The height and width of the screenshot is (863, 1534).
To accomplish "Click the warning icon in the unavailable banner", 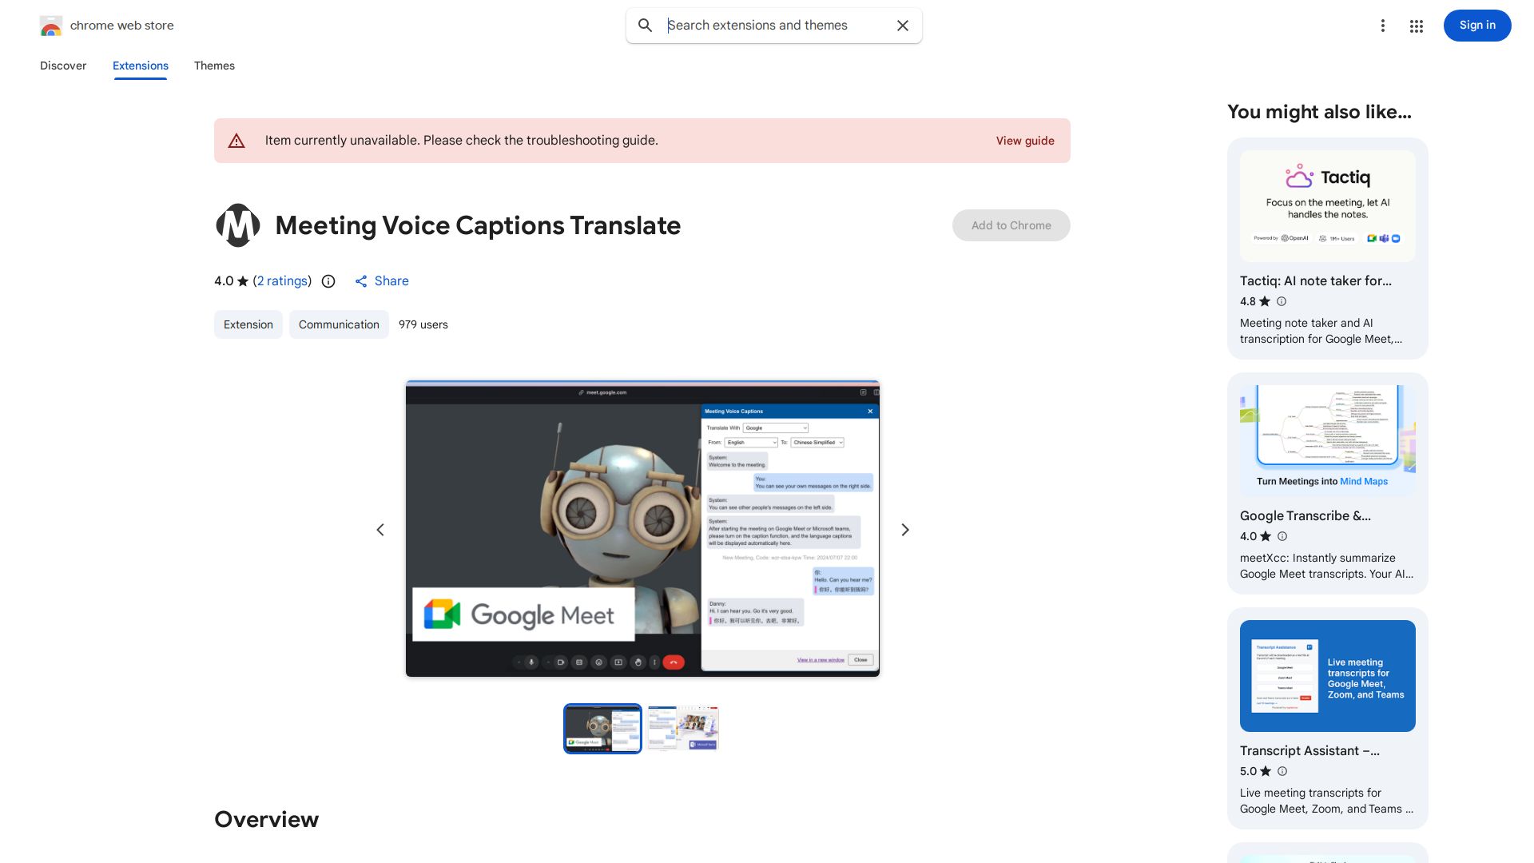I will (x=236, y=140).
